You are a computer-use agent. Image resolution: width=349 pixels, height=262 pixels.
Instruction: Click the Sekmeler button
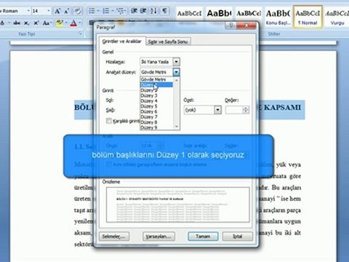coord(114,237)
